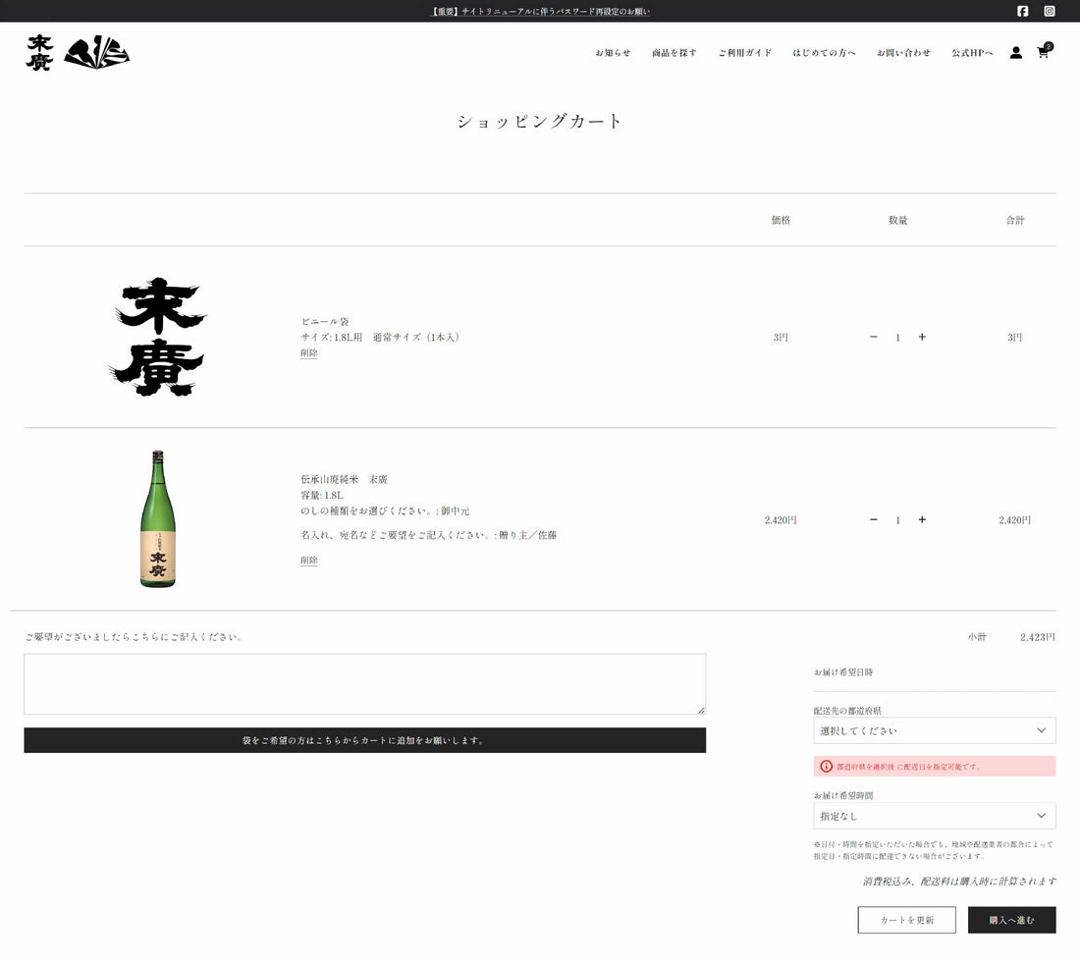The image size is (1080, 964).
Task: Remove the ビニール袋 item via 削除
Action: tap(308, 353)
